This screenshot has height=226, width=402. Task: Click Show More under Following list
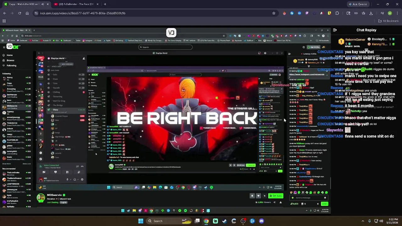click(7, 164)
